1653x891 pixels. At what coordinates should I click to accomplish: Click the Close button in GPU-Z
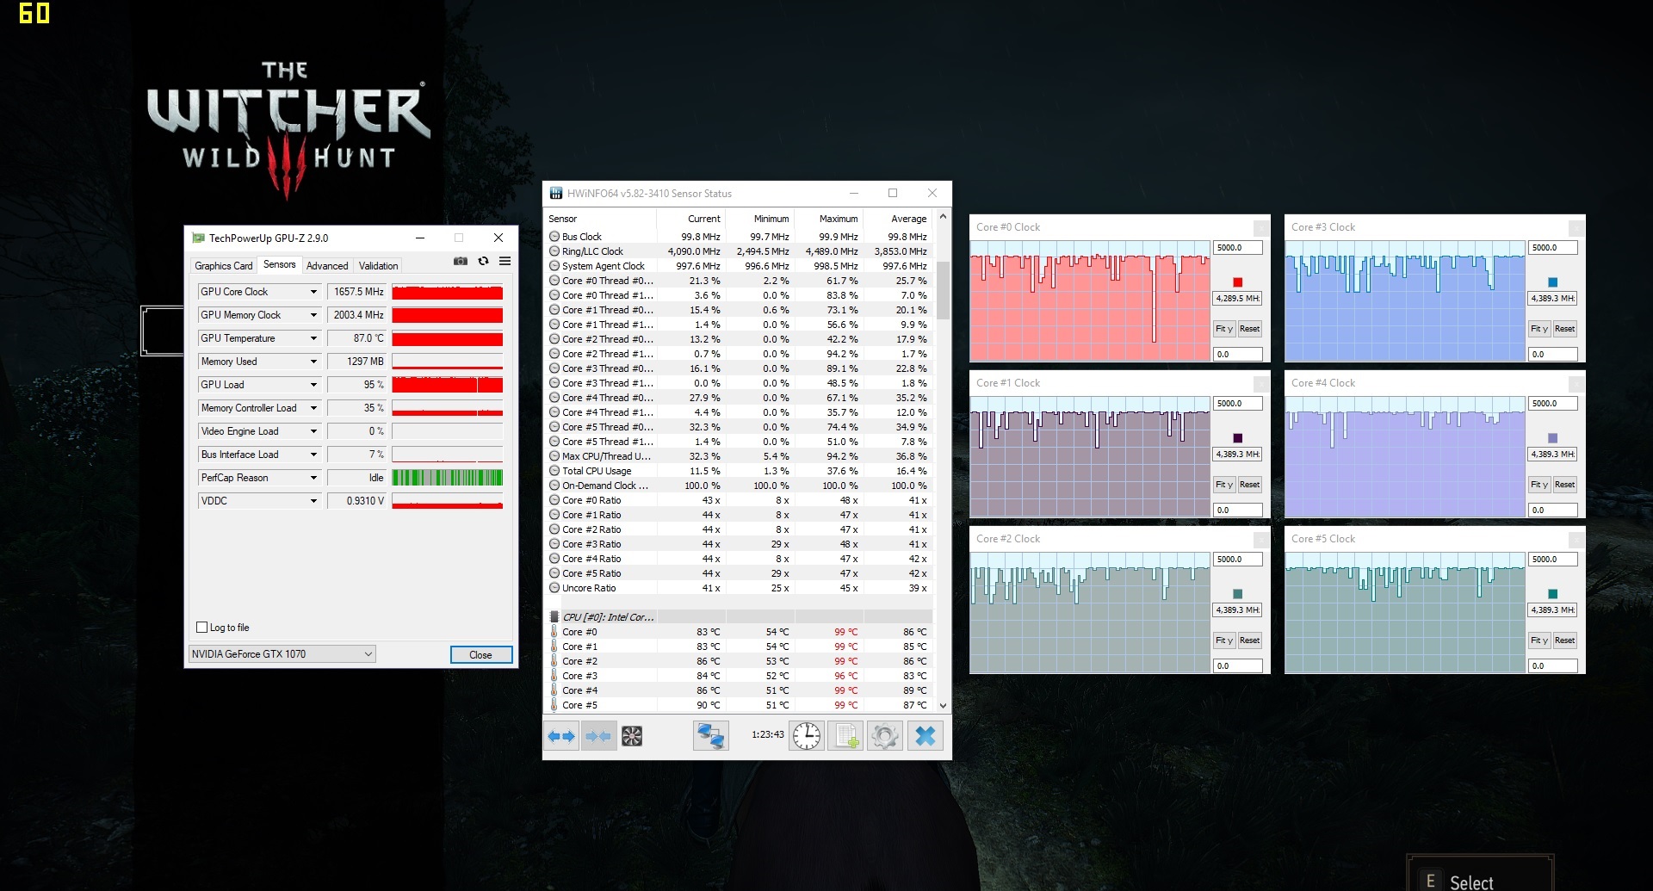click(x=481, y=655)
